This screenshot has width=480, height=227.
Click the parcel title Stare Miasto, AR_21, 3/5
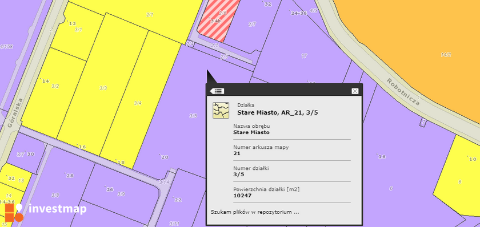click(x=278, y=113)
